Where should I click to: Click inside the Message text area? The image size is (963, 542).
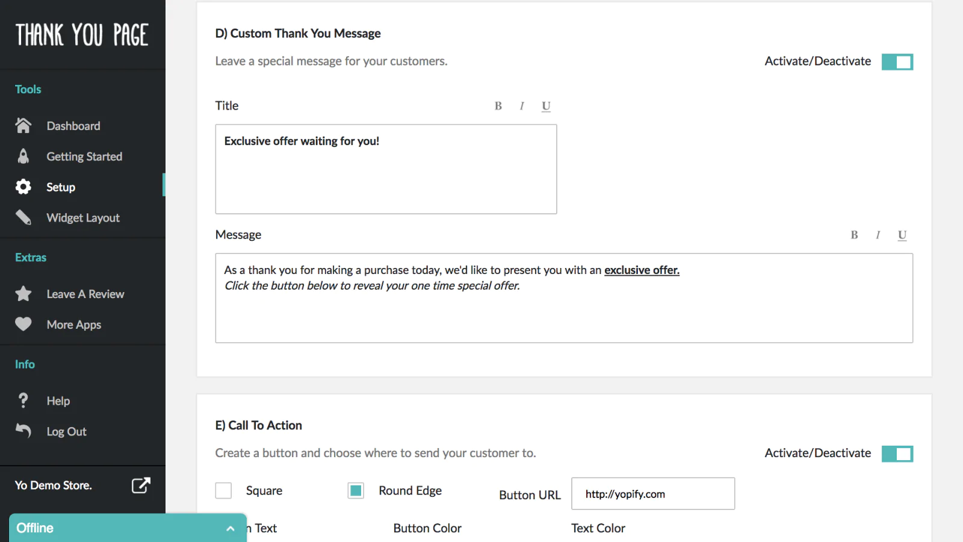564,298
